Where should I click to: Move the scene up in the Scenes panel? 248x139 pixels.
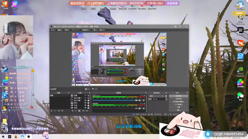pyautogui.click(x=59, y=111)
